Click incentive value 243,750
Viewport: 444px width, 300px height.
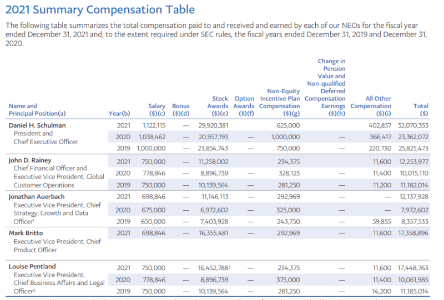tap(288, 222)
